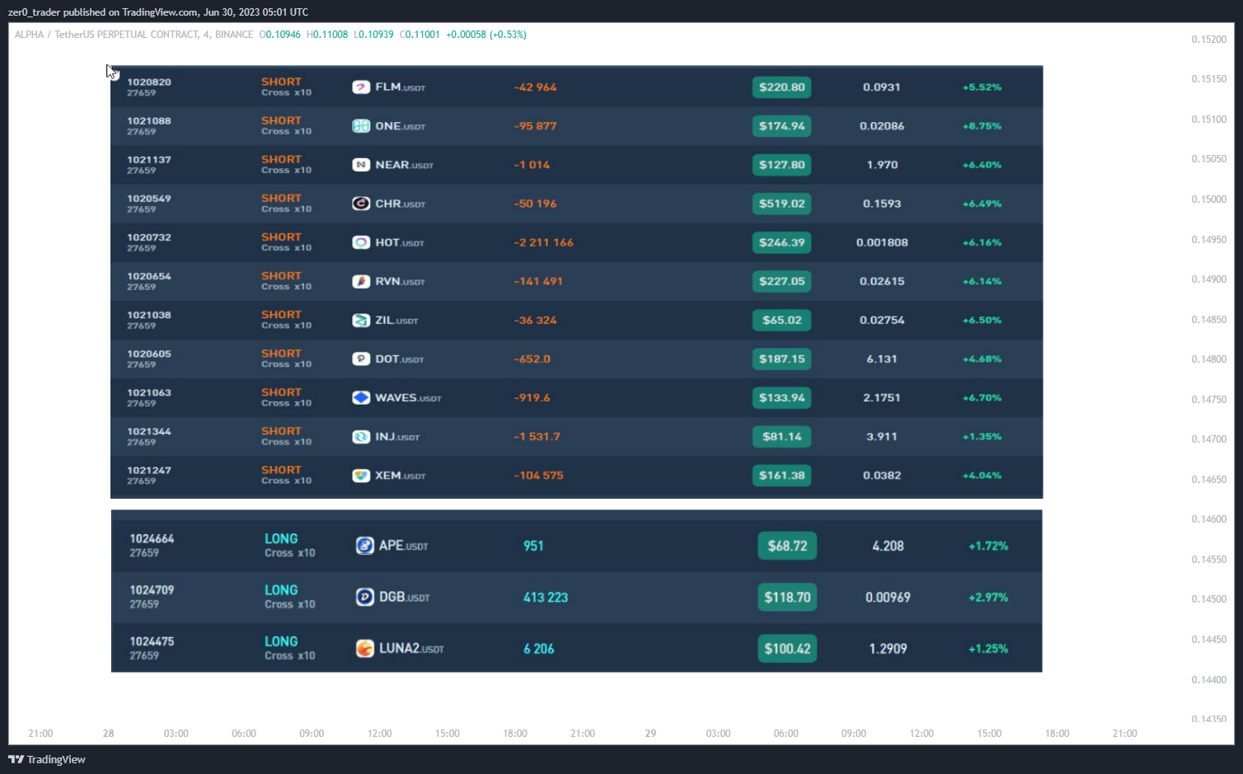Click the ONE coin icon
1243x774 pixels.
pyautogui.click(x=361, y=126)
